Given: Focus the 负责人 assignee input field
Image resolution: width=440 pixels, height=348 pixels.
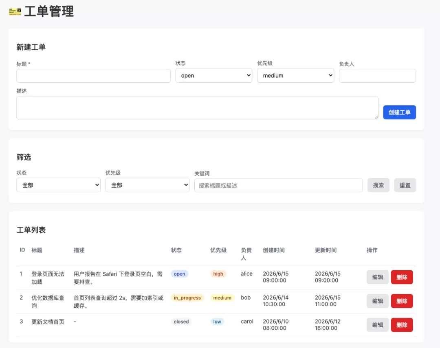Looking at the screenshot, I should point(377,76).
